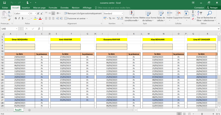Toggle underline formatting (S)
The height and width of the screenshot is (115, 221).
[23, 18]
